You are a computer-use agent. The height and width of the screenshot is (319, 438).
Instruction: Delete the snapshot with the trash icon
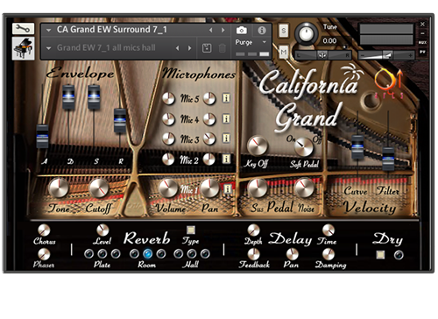point(223,48)
